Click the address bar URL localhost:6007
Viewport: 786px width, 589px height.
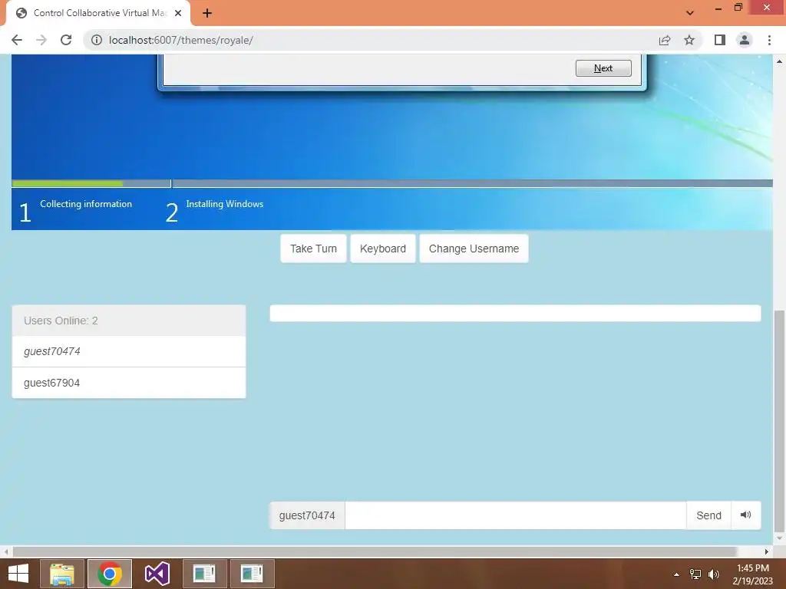pos(181,40)
